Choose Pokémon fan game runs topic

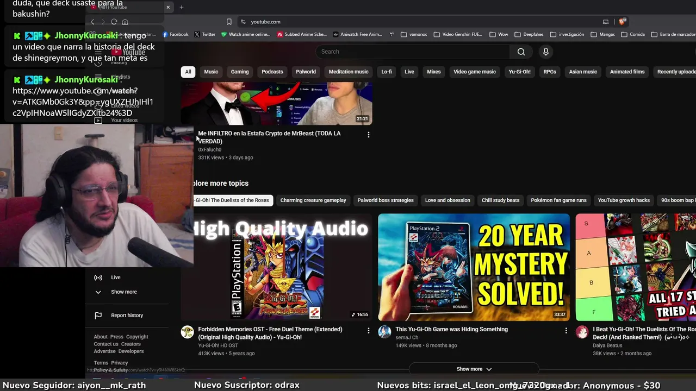point(558,200)
